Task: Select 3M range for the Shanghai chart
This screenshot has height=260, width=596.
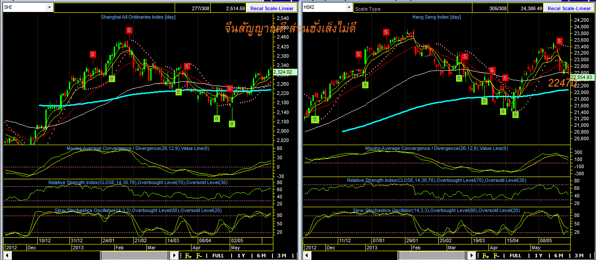Action: (x=281, y=256)
